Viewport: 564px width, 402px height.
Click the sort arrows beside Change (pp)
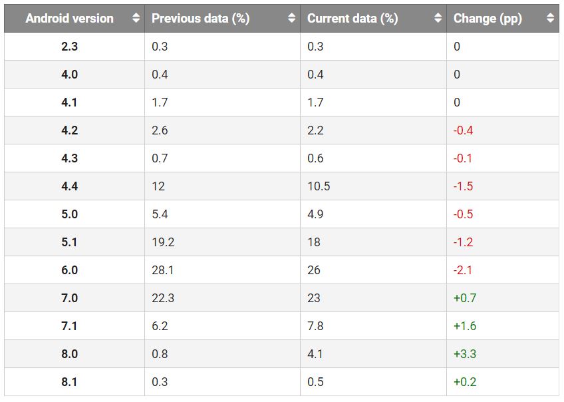pyautogui.click(x=550, y=19)
